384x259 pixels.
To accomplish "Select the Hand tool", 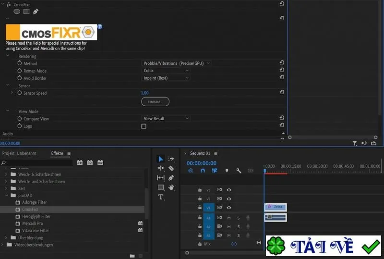I will [x=171, y=187].
